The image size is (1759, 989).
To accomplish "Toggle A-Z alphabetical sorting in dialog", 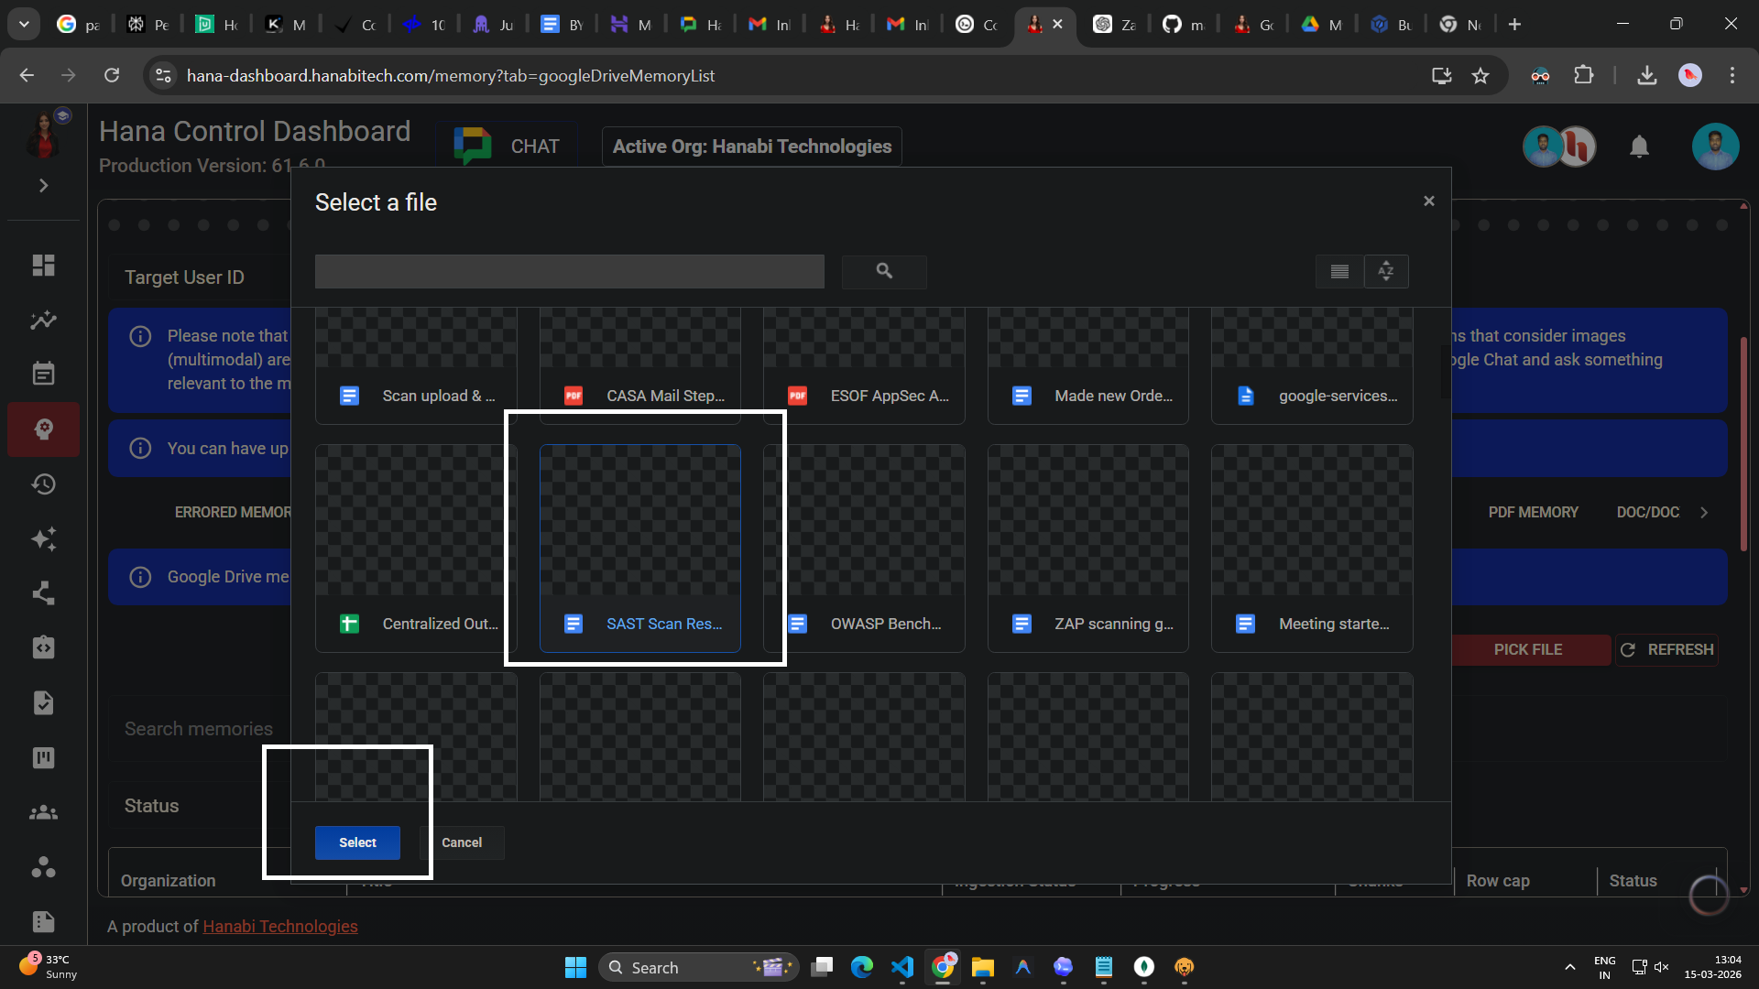I will pyautogui.click(x=1385, y=271).
